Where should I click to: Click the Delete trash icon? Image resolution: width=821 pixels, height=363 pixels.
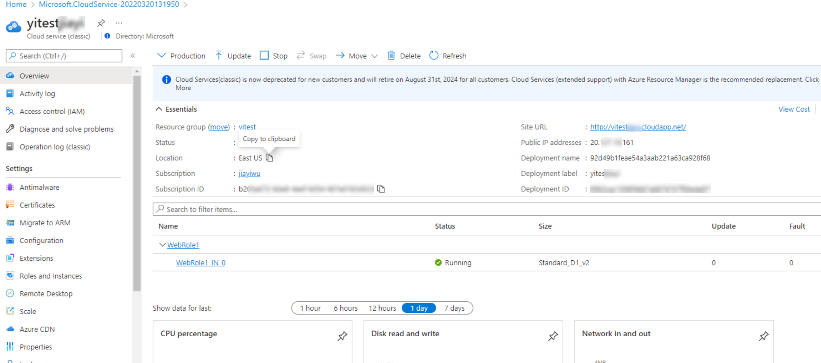pos(391,55)
